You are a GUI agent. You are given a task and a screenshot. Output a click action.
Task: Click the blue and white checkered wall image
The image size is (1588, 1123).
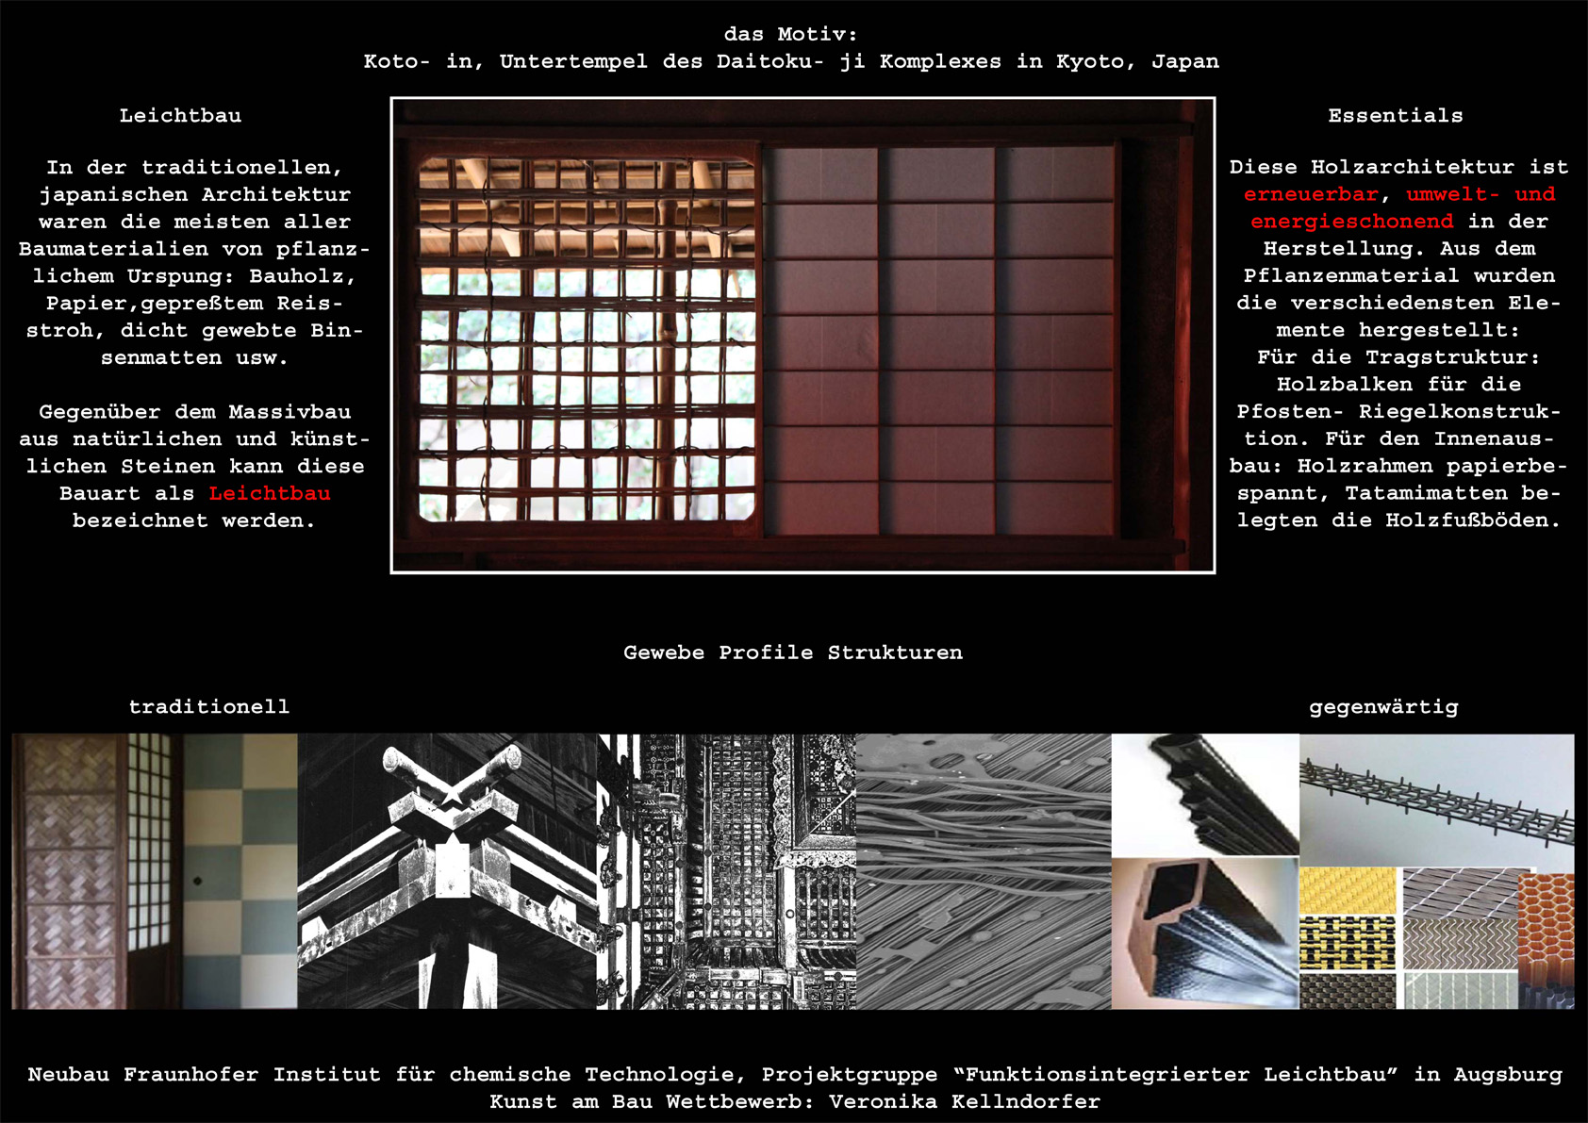point(240,871)
